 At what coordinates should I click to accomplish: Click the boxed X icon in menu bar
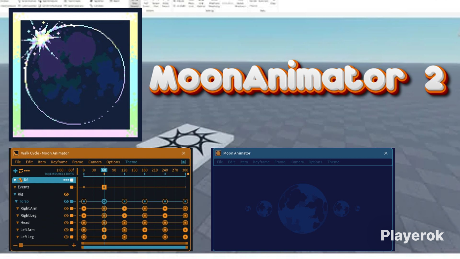tap(183, 162)
